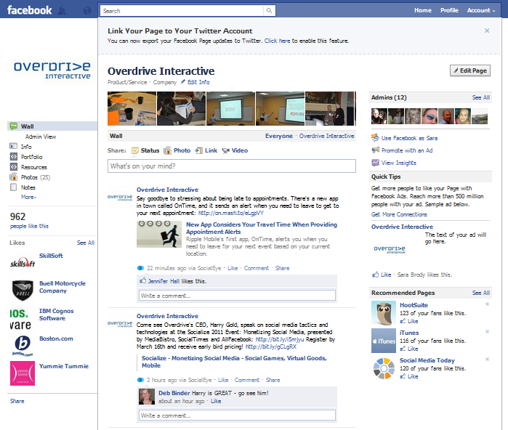Focus the Search field
This screenshot has height=430, width=508.
pos(182,11)
